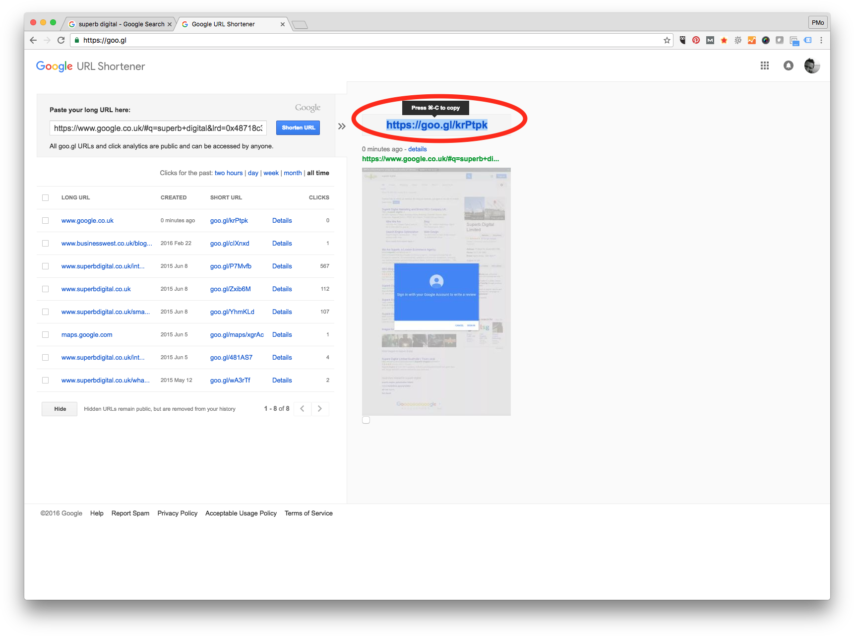Collapse the panel using the double-chevron arrow
The width and height of the screenshot is (854, 636).
tap(342, 127)
